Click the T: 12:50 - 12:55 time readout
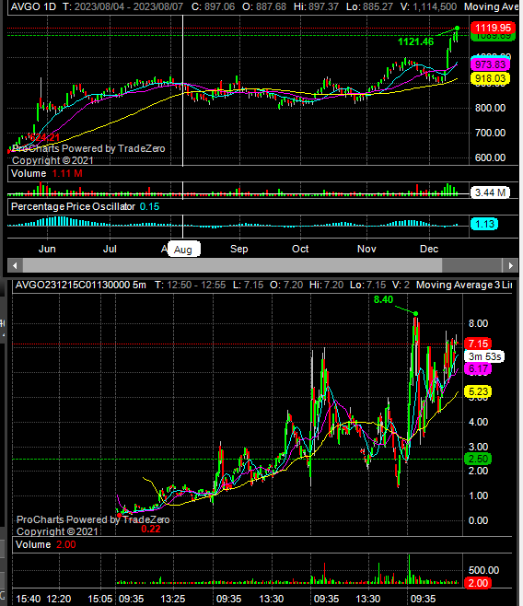Viewport: 523px width, 606px height. tap(190, 286)
